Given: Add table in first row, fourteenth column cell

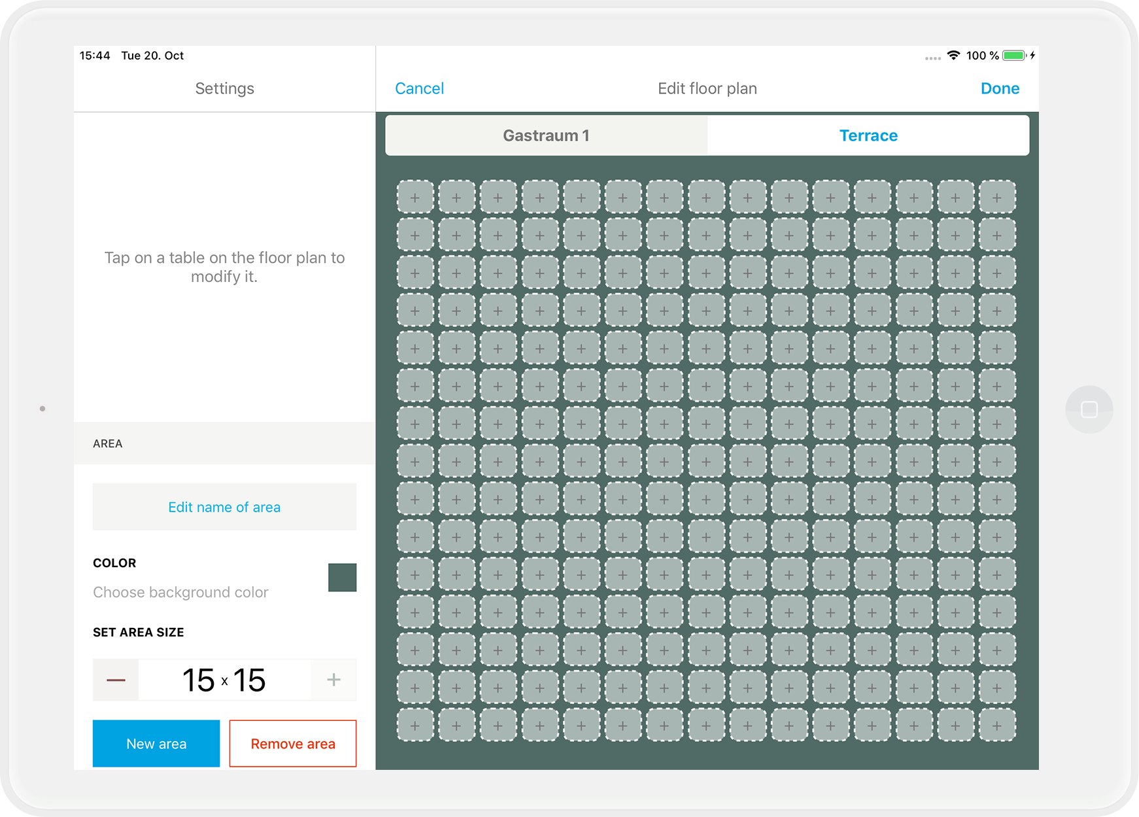Looking at the screenshot, I should (x=955, y=197).
